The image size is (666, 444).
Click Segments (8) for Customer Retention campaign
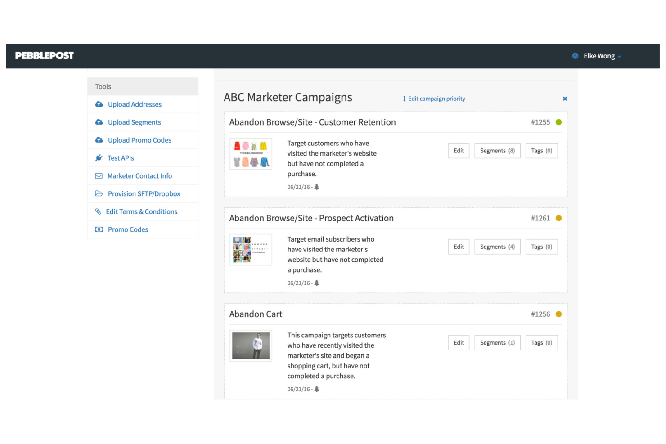click(x=497, y=150)
